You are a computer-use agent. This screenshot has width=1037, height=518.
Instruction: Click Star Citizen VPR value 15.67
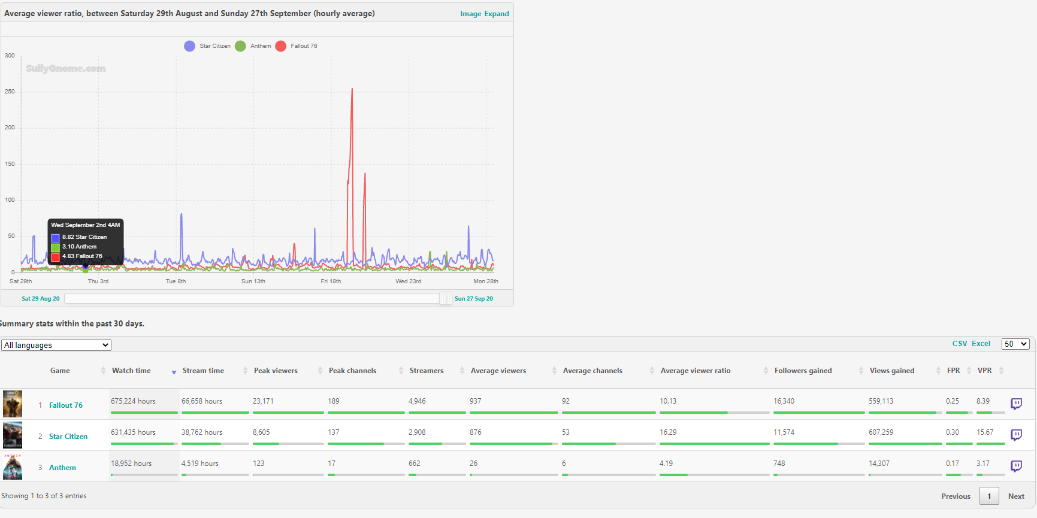pyautogui.click(x=985, y=432)
